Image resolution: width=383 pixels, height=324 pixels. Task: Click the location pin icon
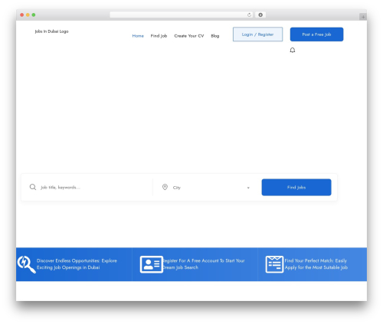point(165,187)
